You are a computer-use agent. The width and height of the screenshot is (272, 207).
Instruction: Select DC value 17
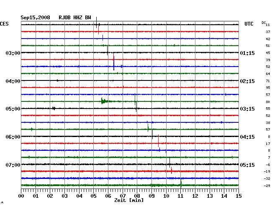tap(268, 144)
